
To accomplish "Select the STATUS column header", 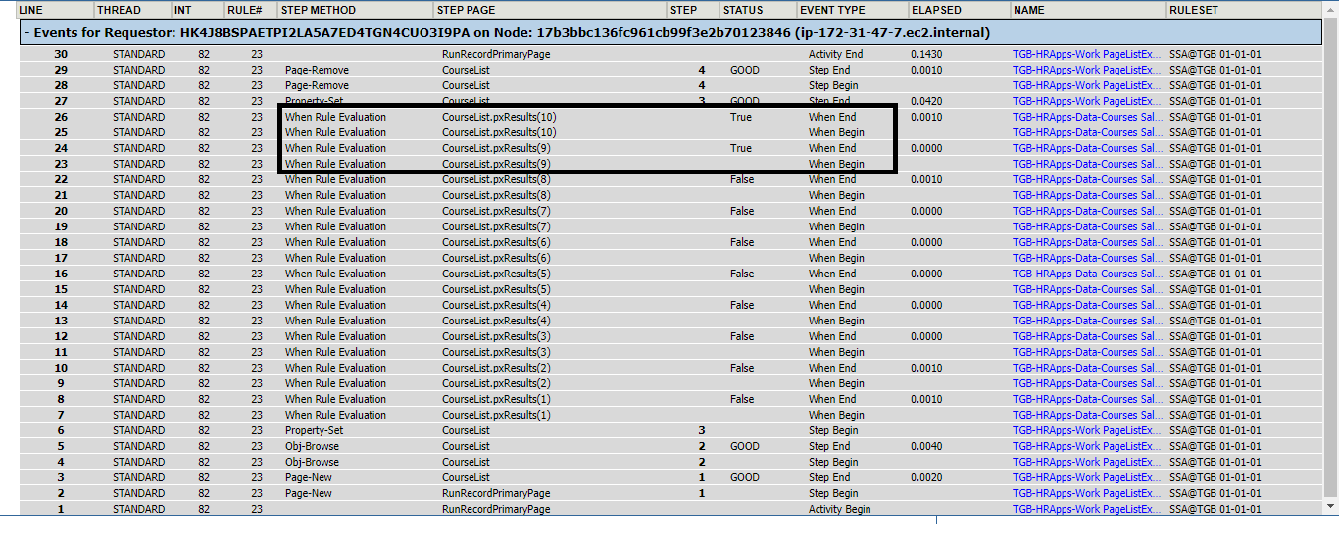I will (x=742, y=10).
